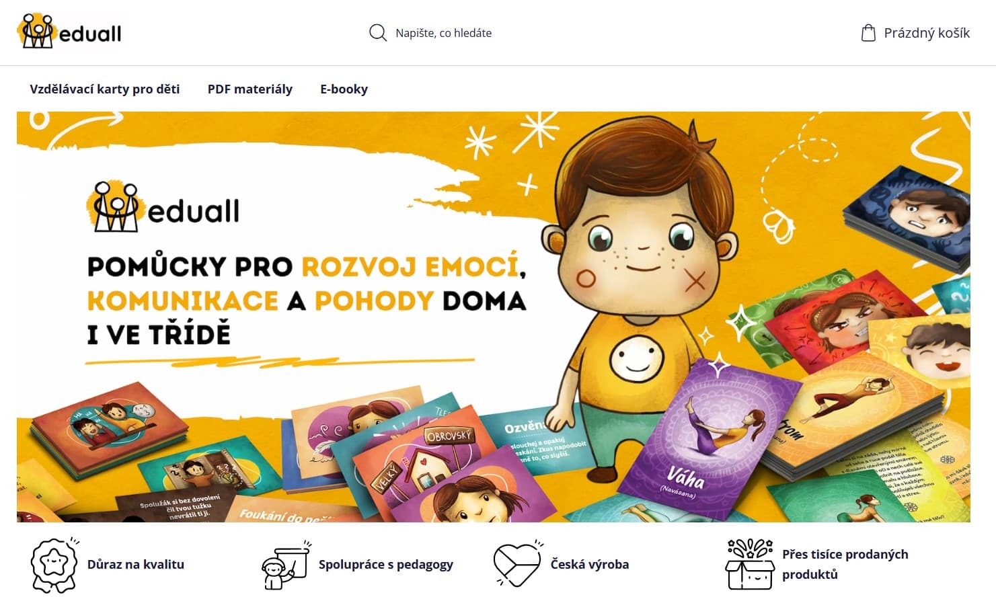Click the eduall logo in the header

tap(69, 32)
